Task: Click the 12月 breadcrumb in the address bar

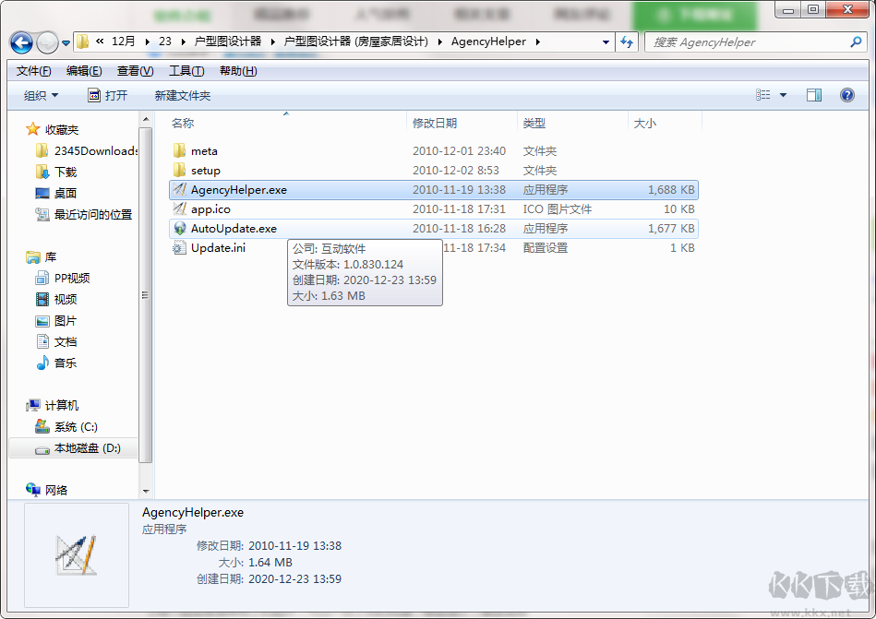Action: 124,42
